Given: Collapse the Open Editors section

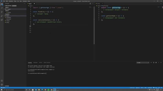Looking at the screenshot, I should click(8, 6).
